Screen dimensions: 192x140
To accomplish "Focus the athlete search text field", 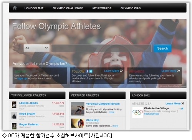I will coord(101,48).
